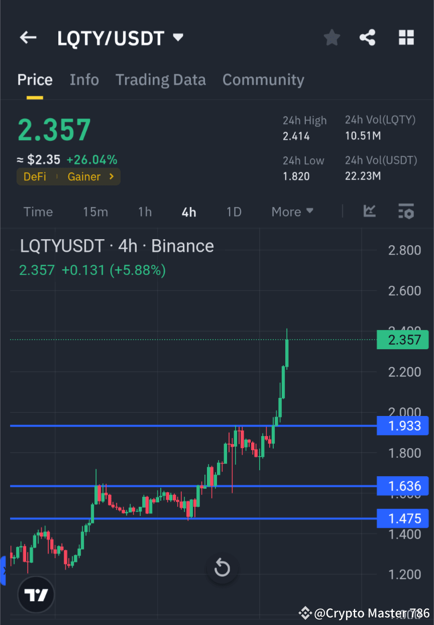Click the TradingView logo on the chart
434x625 pixels.
click(35, 594)
